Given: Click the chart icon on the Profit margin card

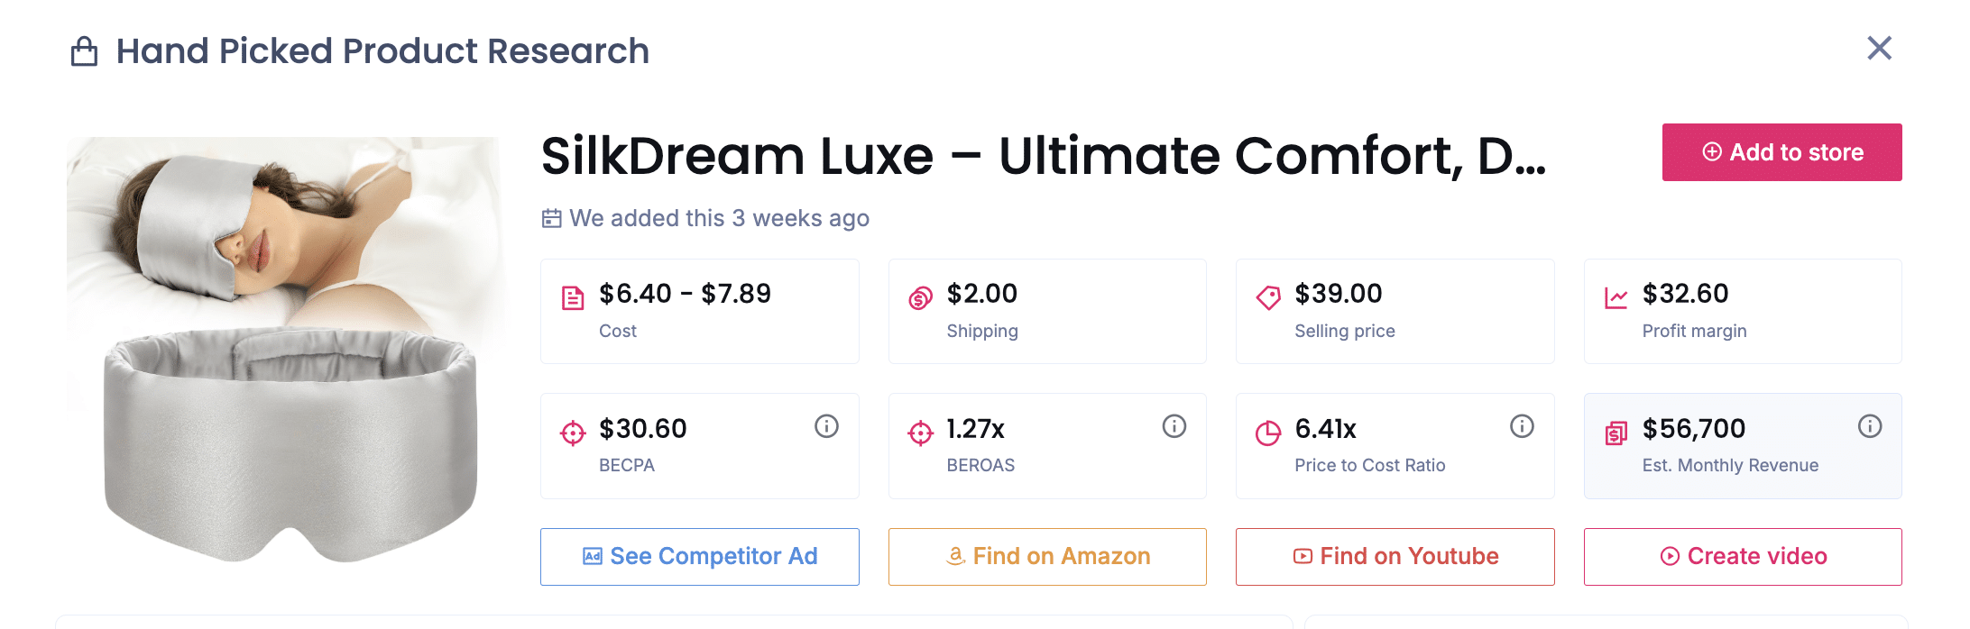Looking at the screenshot, I should point(1616,296).
